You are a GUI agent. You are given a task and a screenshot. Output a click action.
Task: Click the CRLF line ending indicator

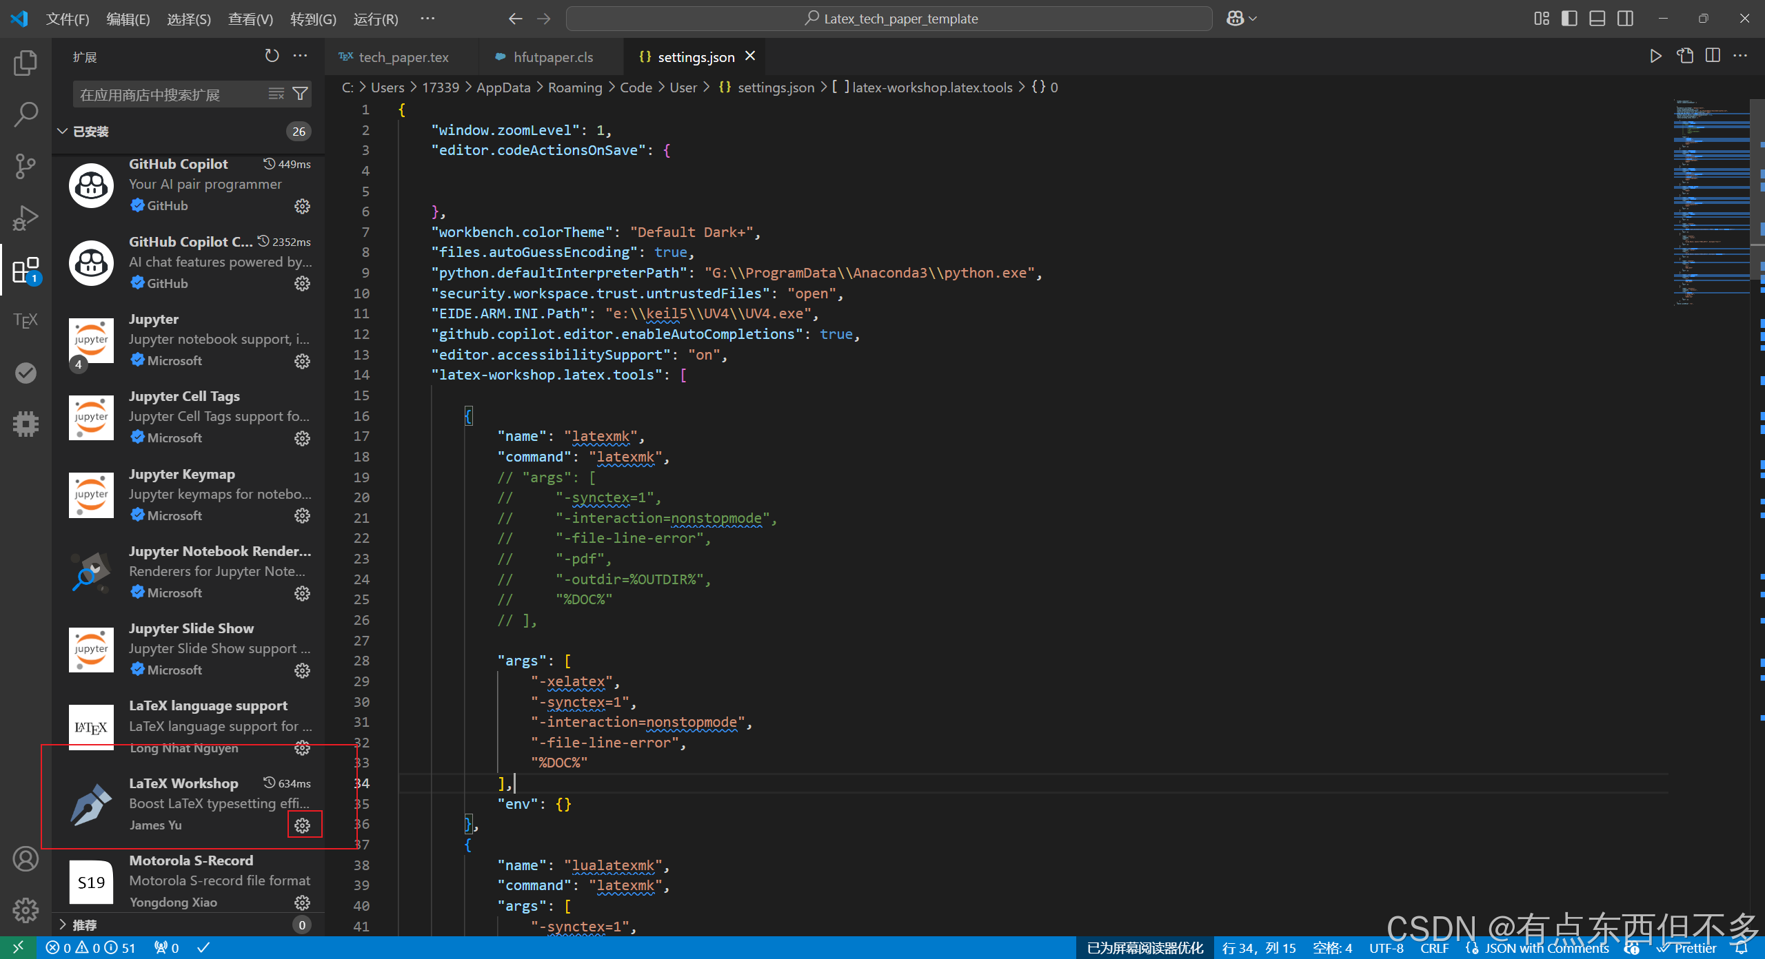point(1434,948)
